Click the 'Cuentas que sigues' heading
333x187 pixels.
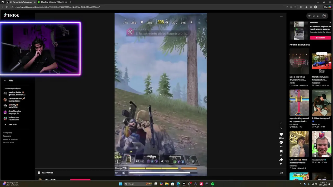tap(12, 89)
